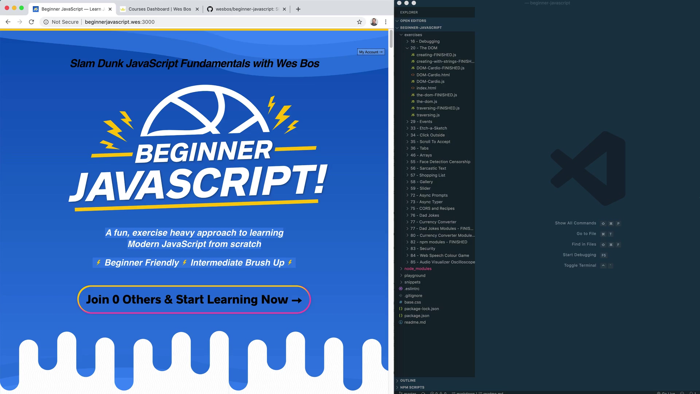Bookmark this page with the star icon
700x394 pixels.
[x=359, y=22]
